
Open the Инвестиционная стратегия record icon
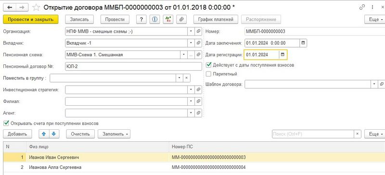pos(198,90)
